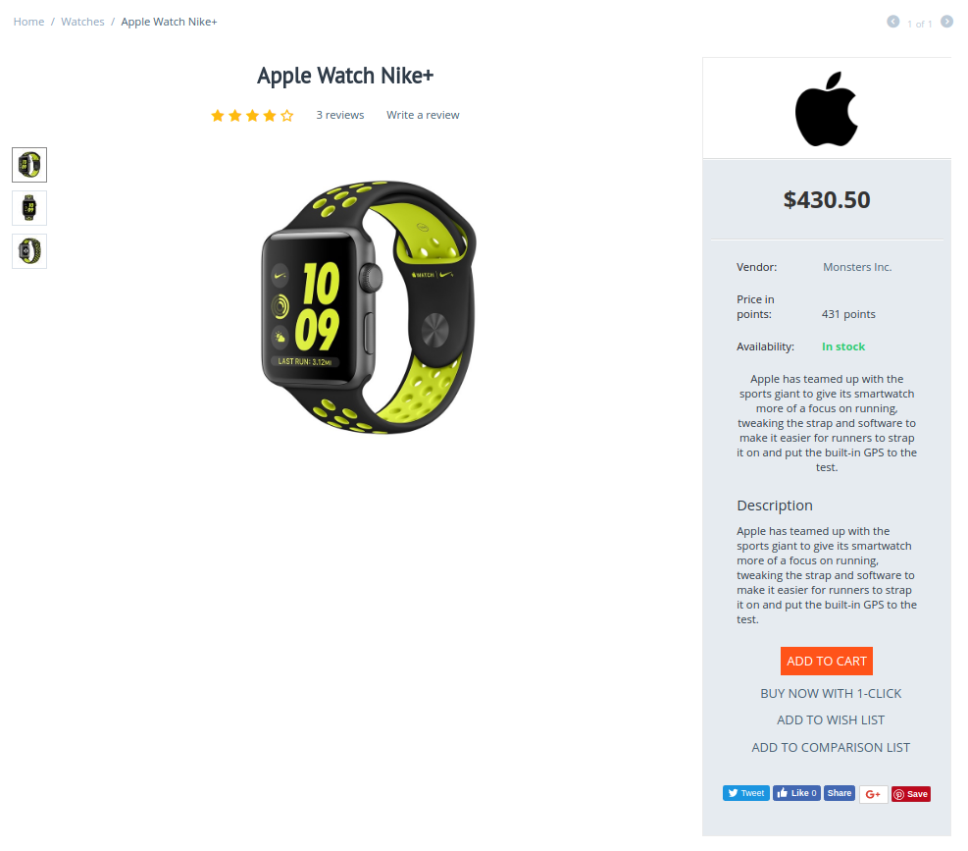968x851 pixels.
Task: Click the next product arrow icon
Action: (x=946, y=22)
